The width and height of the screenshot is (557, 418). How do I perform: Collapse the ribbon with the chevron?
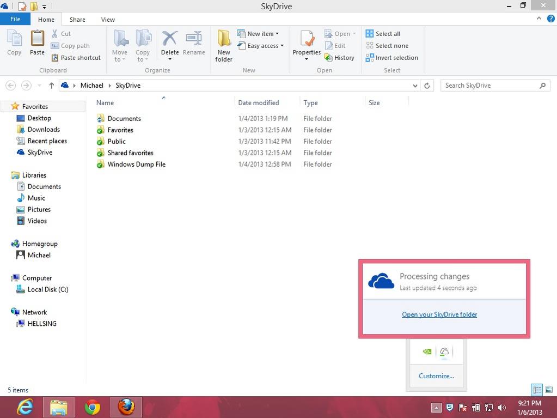click(539, 19)
